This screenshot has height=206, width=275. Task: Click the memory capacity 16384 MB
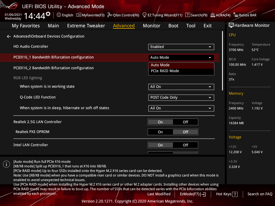coord(236,123)
